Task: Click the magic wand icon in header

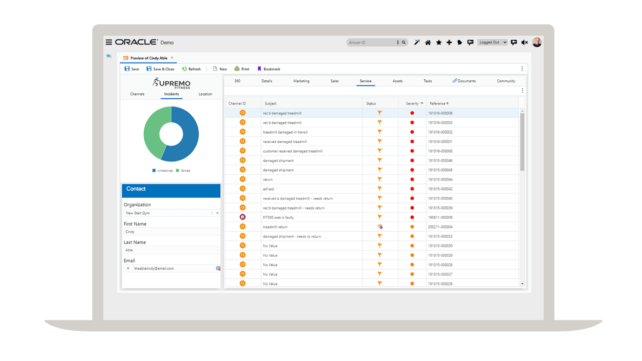Action: click(x=417, y=42)
